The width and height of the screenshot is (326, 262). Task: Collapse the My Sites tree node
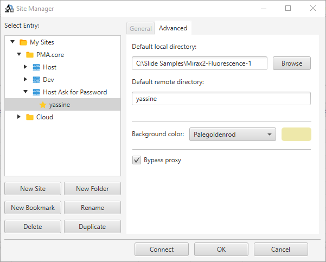tap(12, 42)
